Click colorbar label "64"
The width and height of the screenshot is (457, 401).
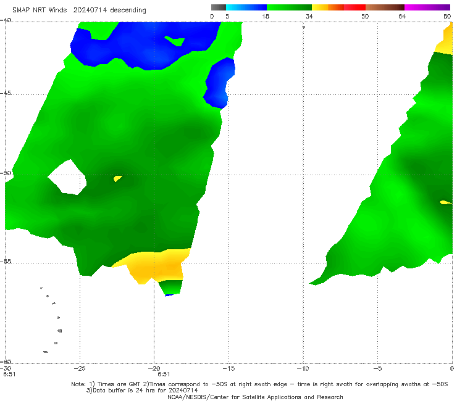pyautogui.click(x=402, y=17)
